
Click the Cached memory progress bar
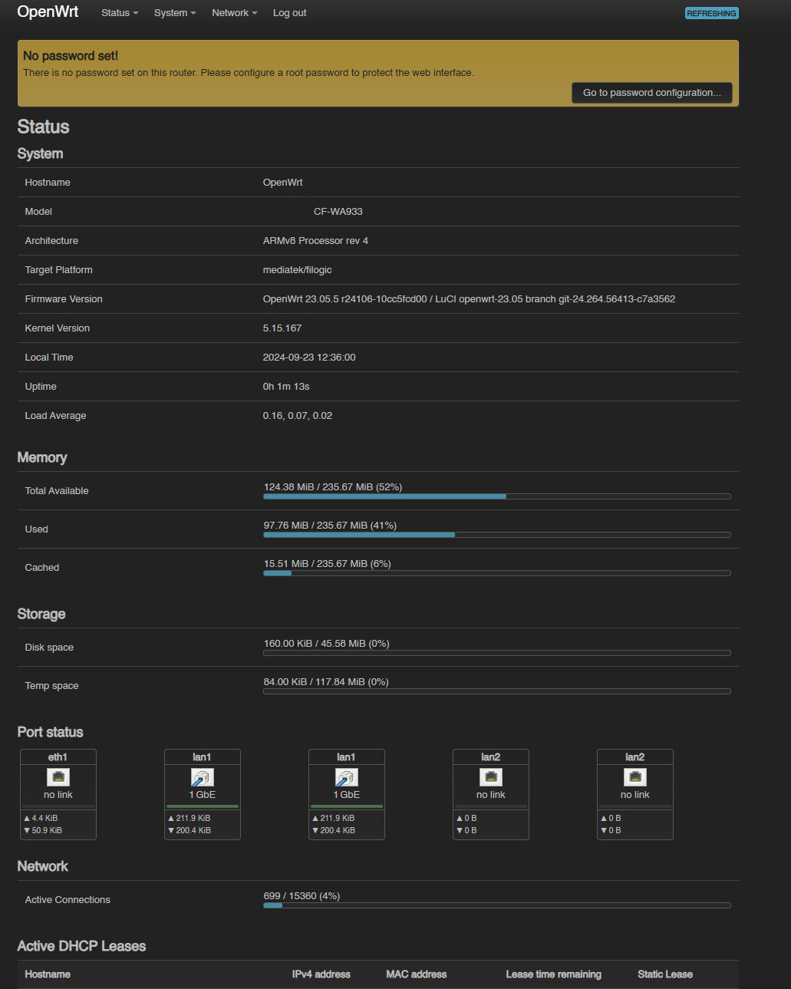[x=496, y=573]
